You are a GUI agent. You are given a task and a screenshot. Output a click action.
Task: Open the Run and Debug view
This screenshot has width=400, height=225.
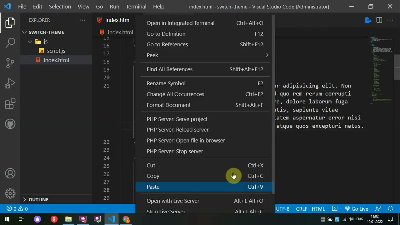(x=10, y=83)
